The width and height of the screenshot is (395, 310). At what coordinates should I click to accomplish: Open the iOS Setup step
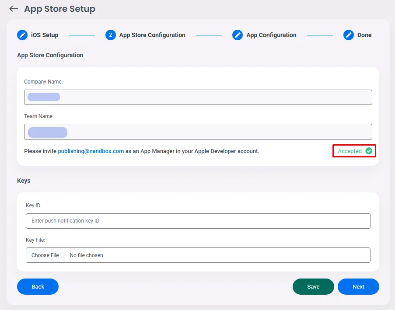point(45,35)
